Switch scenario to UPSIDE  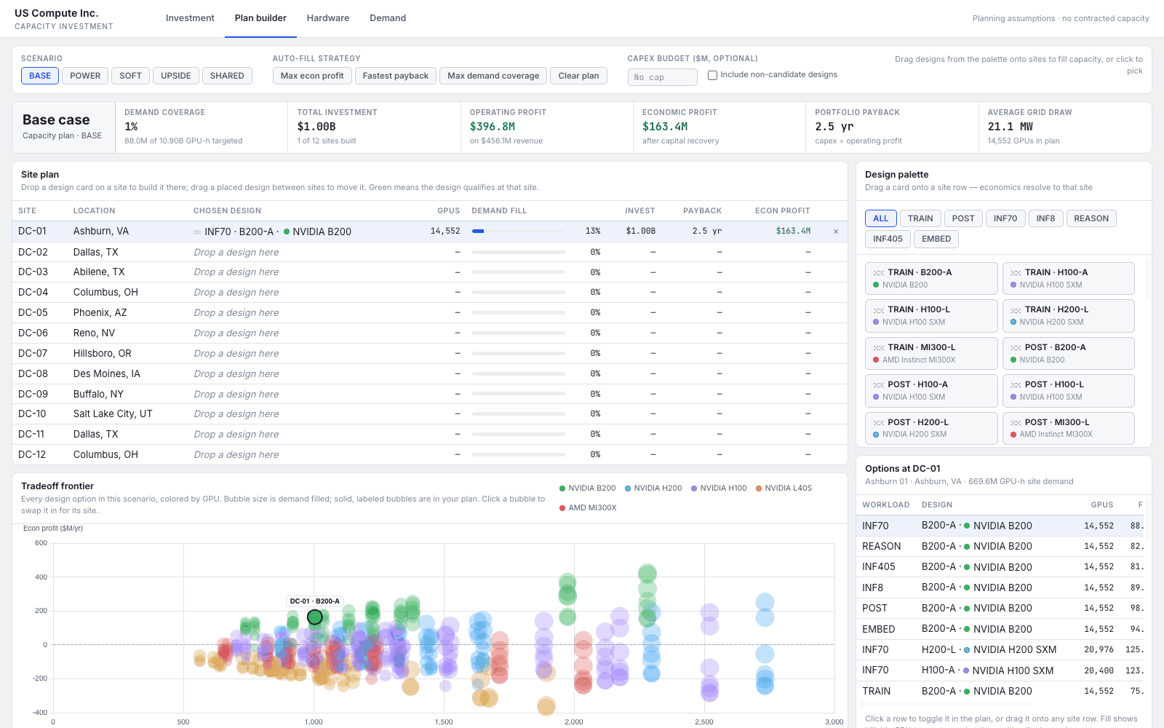point(176,76)
